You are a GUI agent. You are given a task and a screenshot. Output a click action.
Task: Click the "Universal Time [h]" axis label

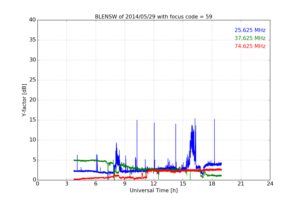154,190
